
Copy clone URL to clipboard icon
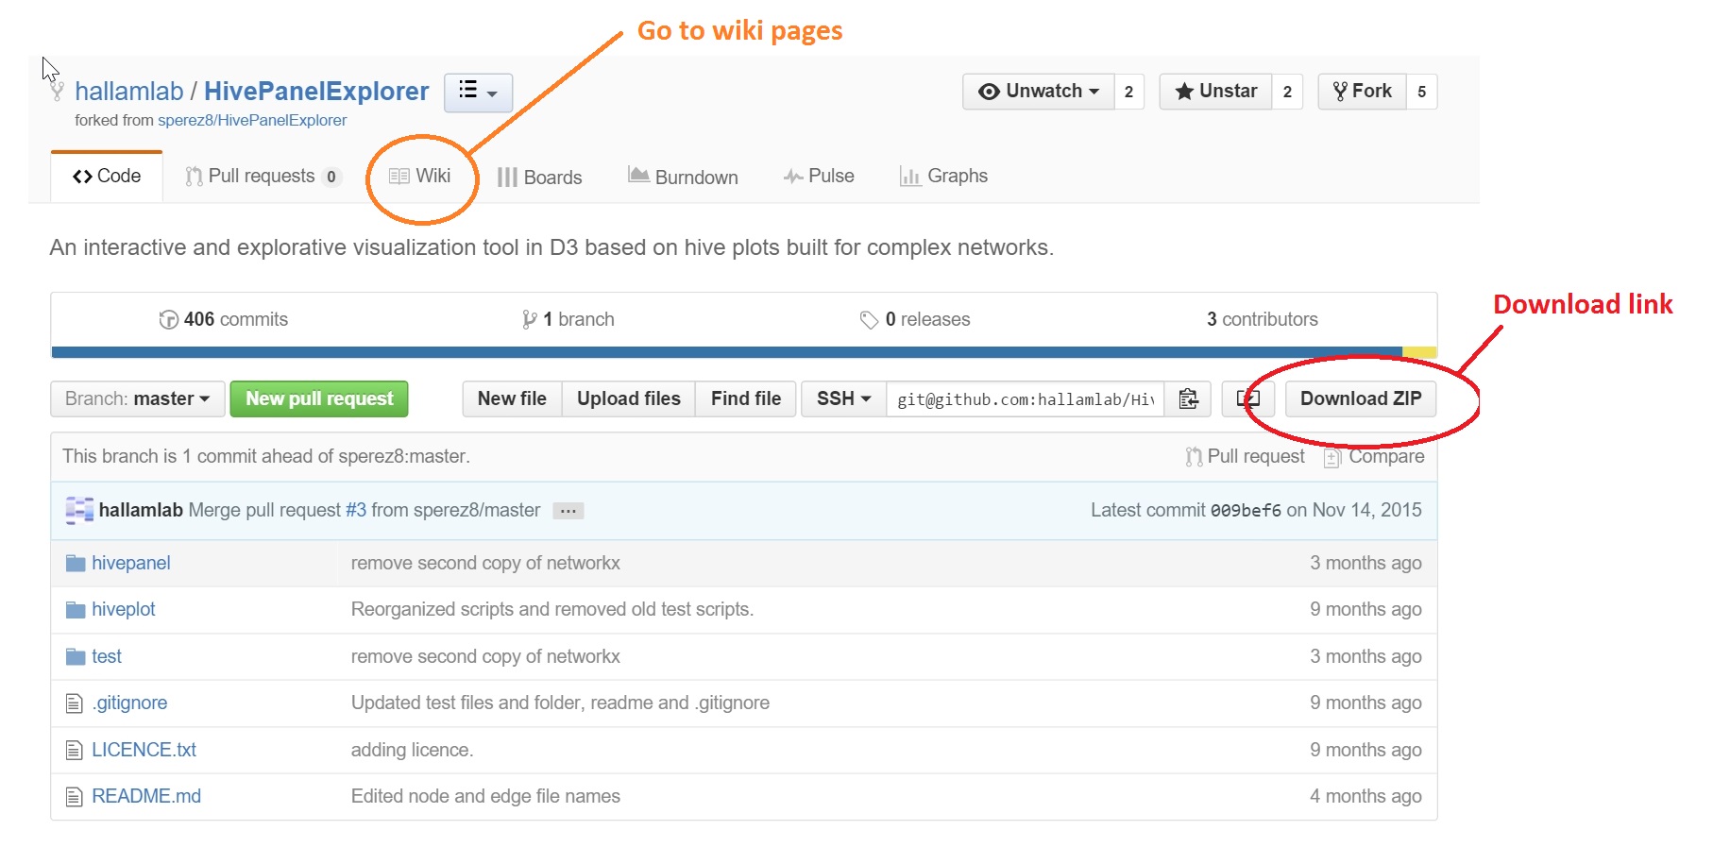click(x=1188, y=399)
